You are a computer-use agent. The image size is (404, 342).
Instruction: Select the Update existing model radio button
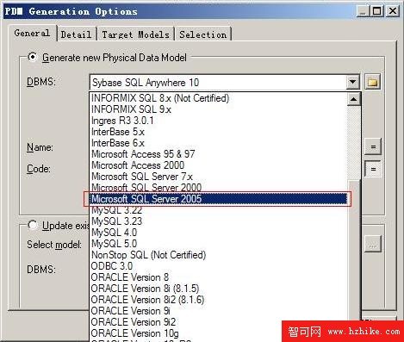33,225
